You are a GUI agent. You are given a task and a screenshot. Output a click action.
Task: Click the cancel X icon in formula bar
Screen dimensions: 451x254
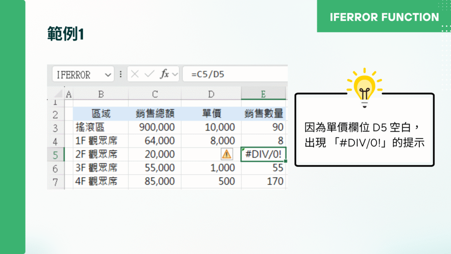(135, 74)
